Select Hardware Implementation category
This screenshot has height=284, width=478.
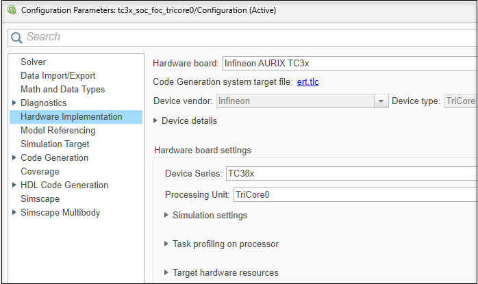pos(71,117)
